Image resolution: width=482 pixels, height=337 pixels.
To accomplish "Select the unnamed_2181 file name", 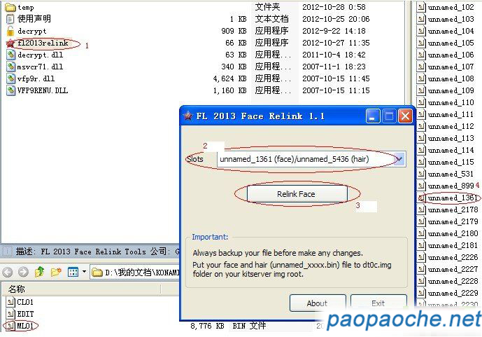I will (x=453, y=246).
